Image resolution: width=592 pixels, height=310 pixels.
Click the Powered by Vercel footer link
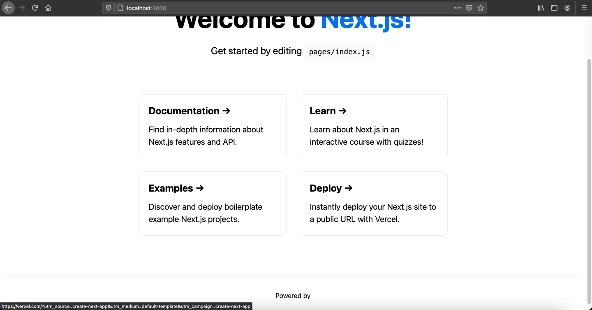[x=293, y=296]
